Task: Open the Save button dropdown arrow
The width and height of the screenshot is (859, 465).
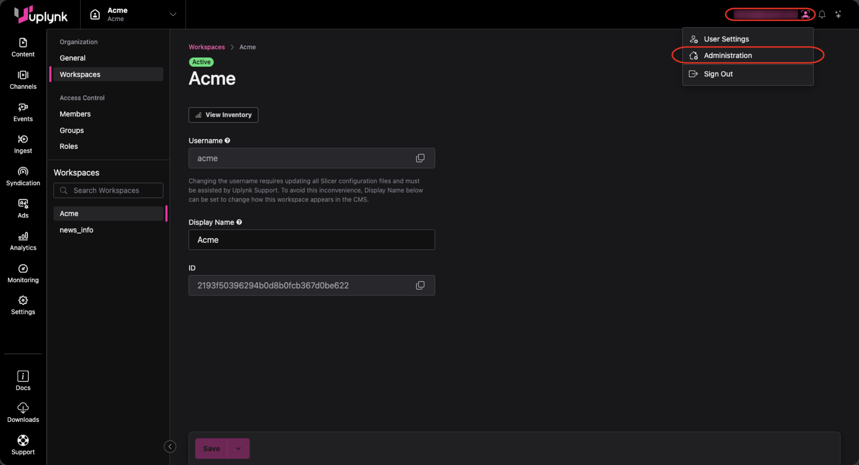Action: [238, 448]
